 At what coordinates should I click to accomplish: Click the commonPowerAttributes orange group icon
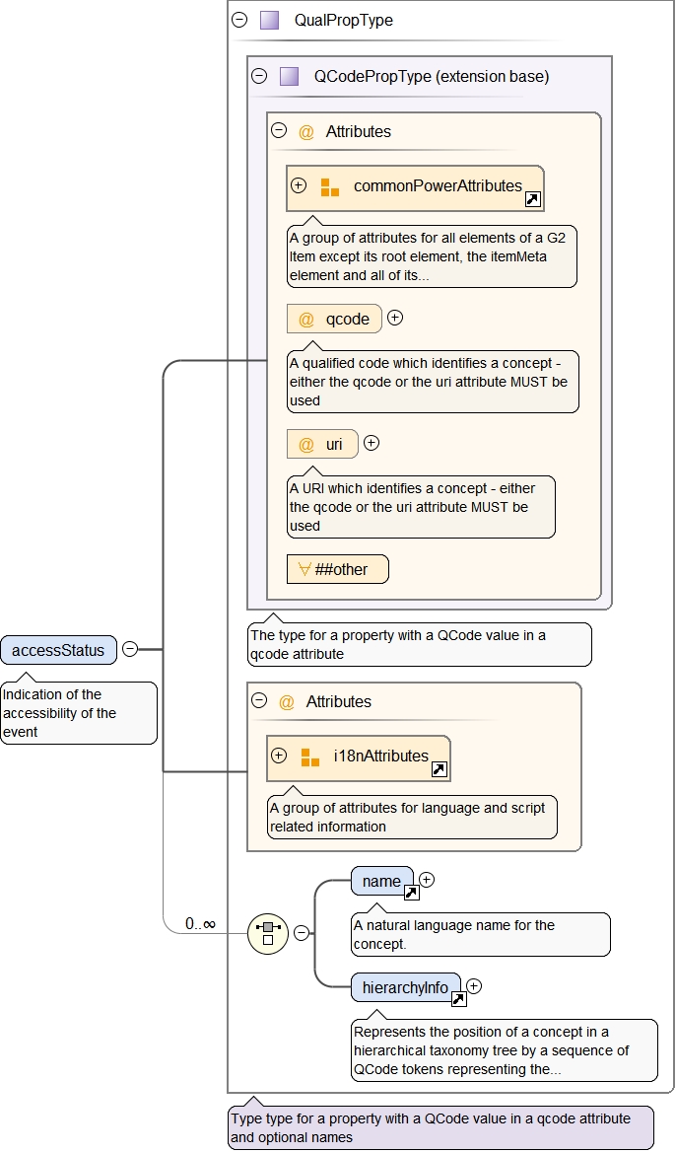[329, 186]
